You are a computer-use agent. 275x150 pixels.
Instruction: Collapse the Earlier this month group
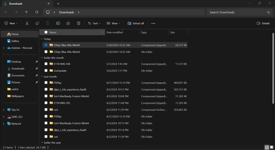coord(42,58)
